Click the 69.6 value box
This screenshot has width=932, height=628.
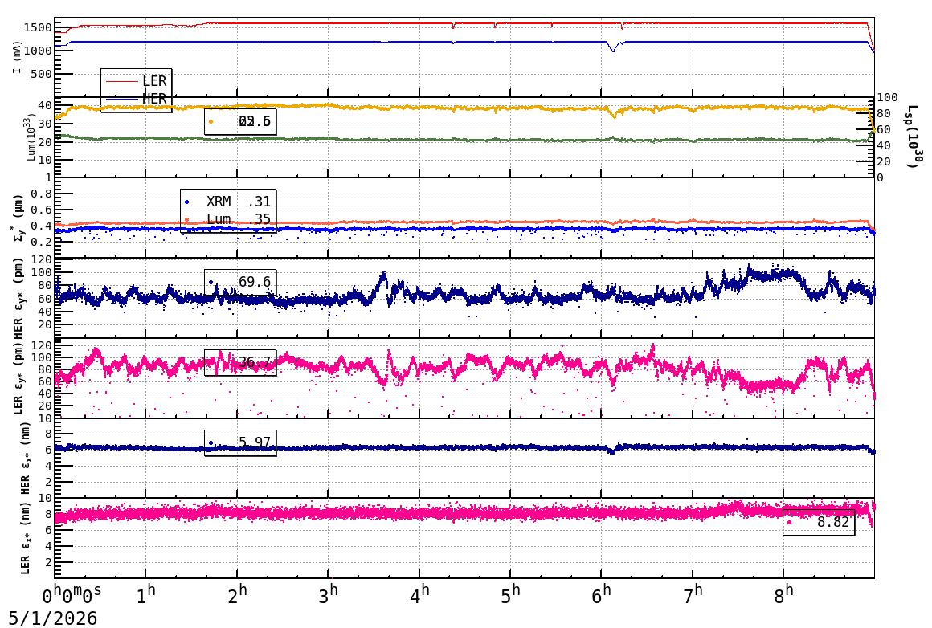[x=240, y=282]
